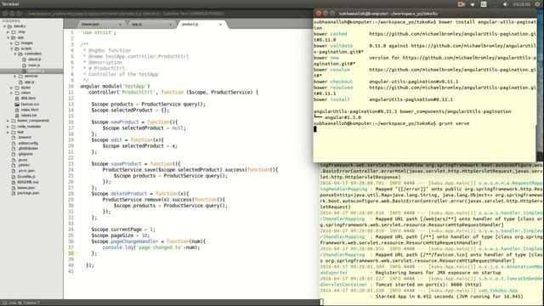The width and height of the screenshot is (544, 306).
Task: Click the favicon.ico image file icon
Action: click(x=17, y=104)
